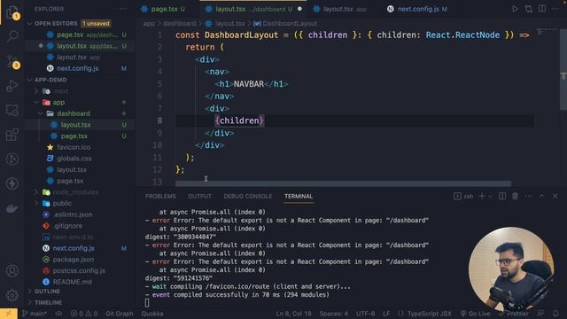Open the Source Control view
This screenshot has height=319, width=567.
click(12, 62)
